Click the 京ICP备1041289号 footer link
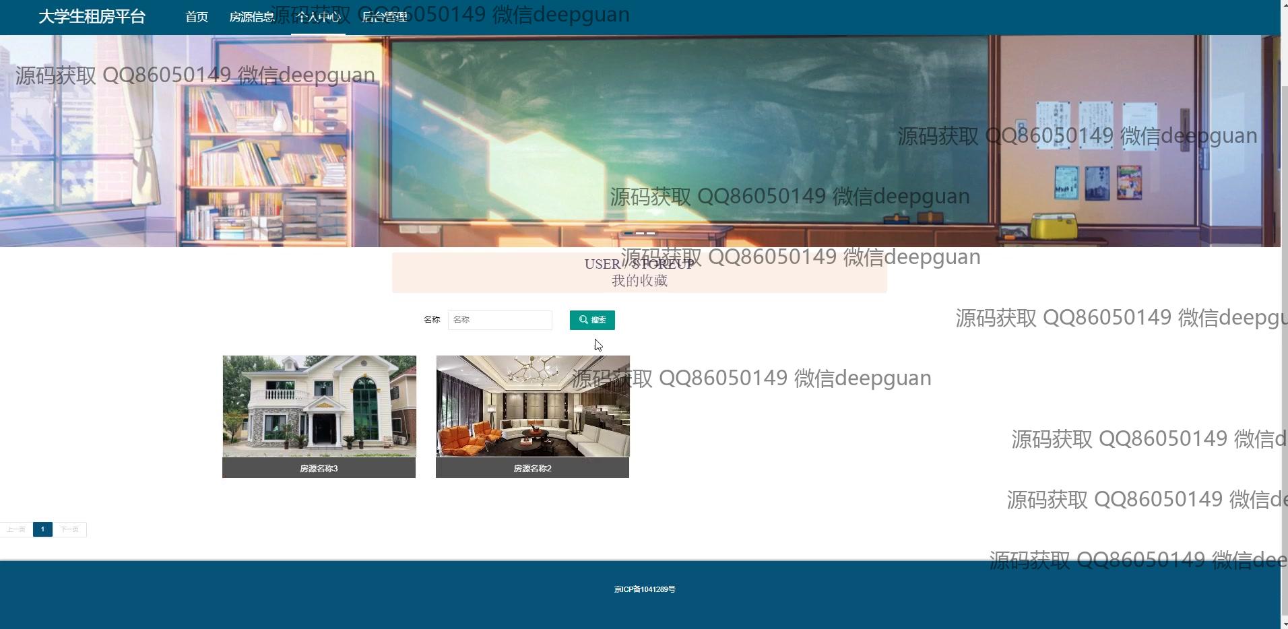The height and width of the screenshot is (629, 1288). point(644,589)
